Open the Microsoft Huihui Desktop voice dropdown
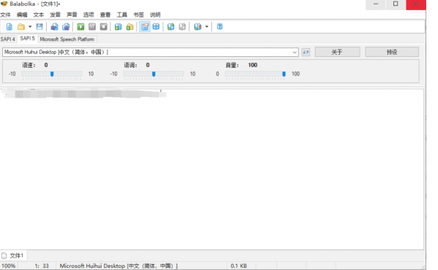Viewport: 438px width, 270px height. 151,52
